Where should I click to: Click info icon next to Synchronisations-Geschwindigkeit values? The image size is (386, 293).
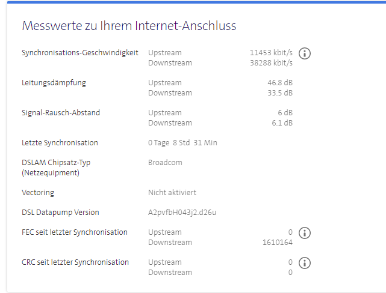pos(305,53)
